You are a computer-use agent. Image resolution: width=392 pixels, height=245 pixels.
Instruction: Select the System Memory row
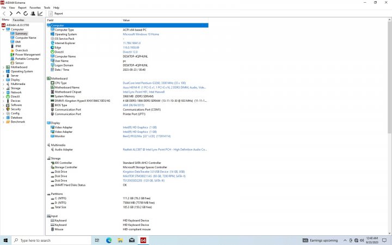click(127, 96)
